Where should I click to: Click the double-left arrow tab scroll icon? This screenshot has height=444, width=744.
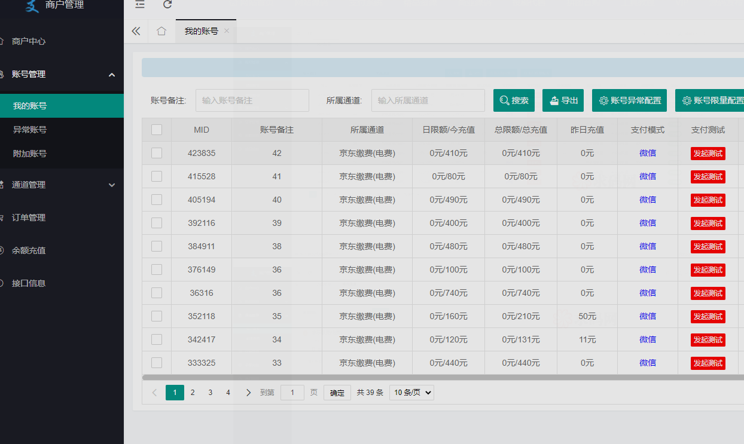136,31
